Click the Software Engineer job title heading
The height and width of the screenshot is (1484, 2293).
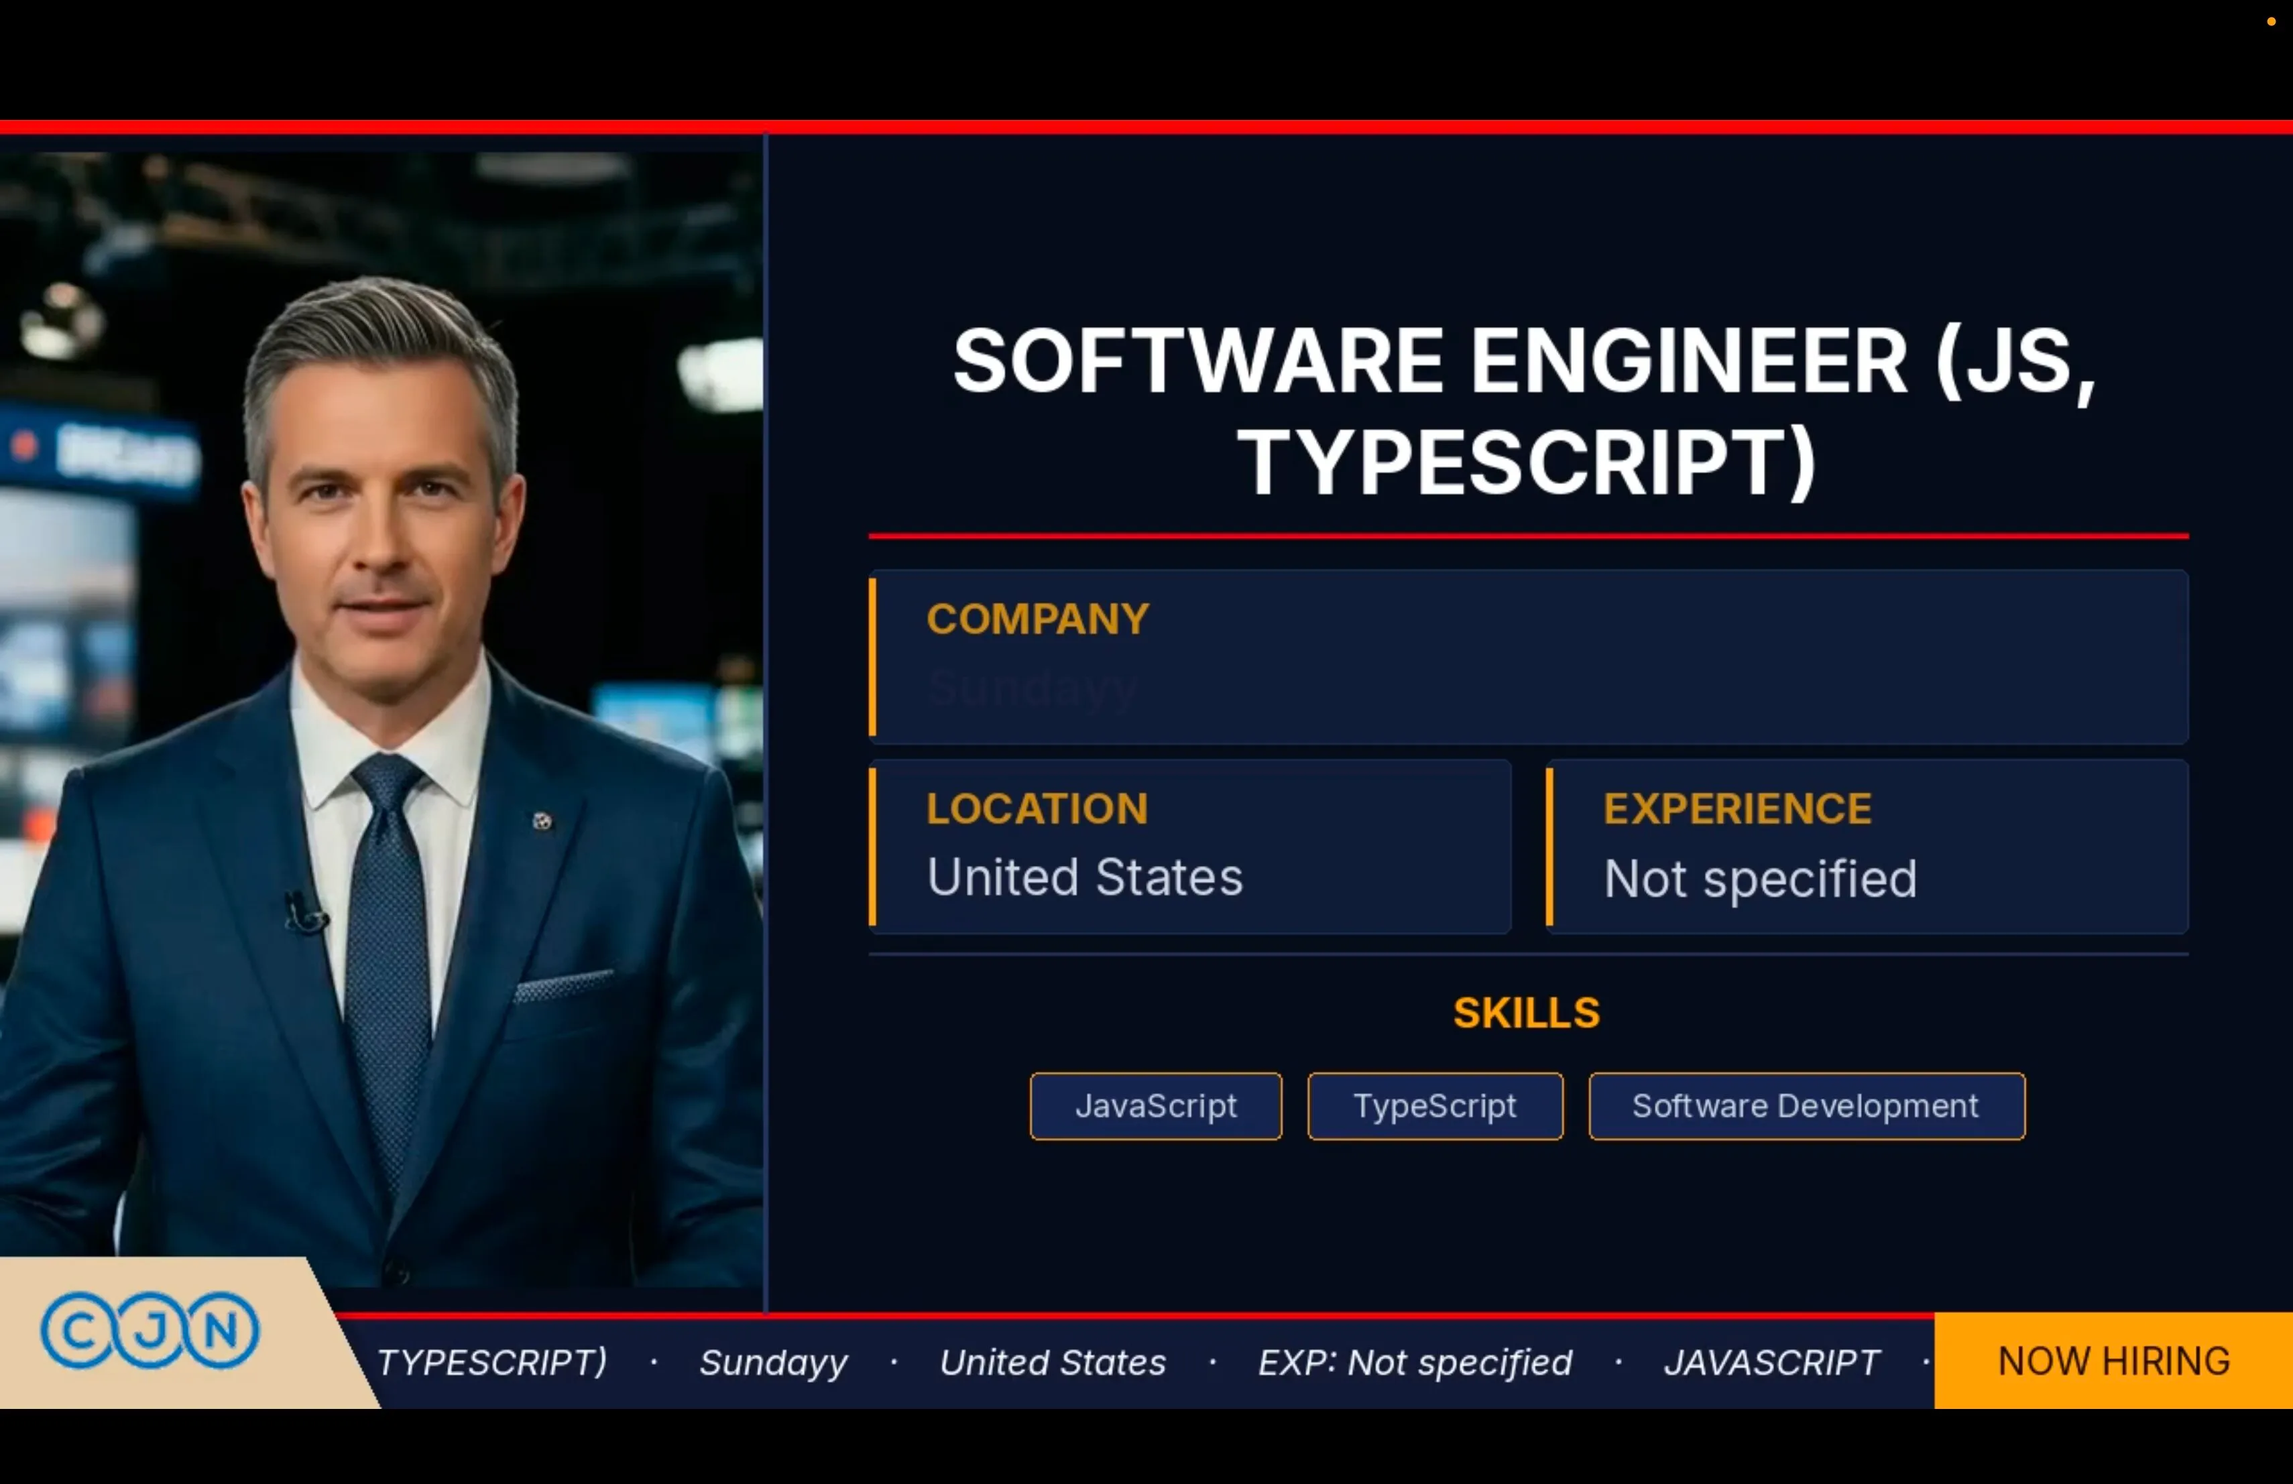click(x=1526, y=411)
